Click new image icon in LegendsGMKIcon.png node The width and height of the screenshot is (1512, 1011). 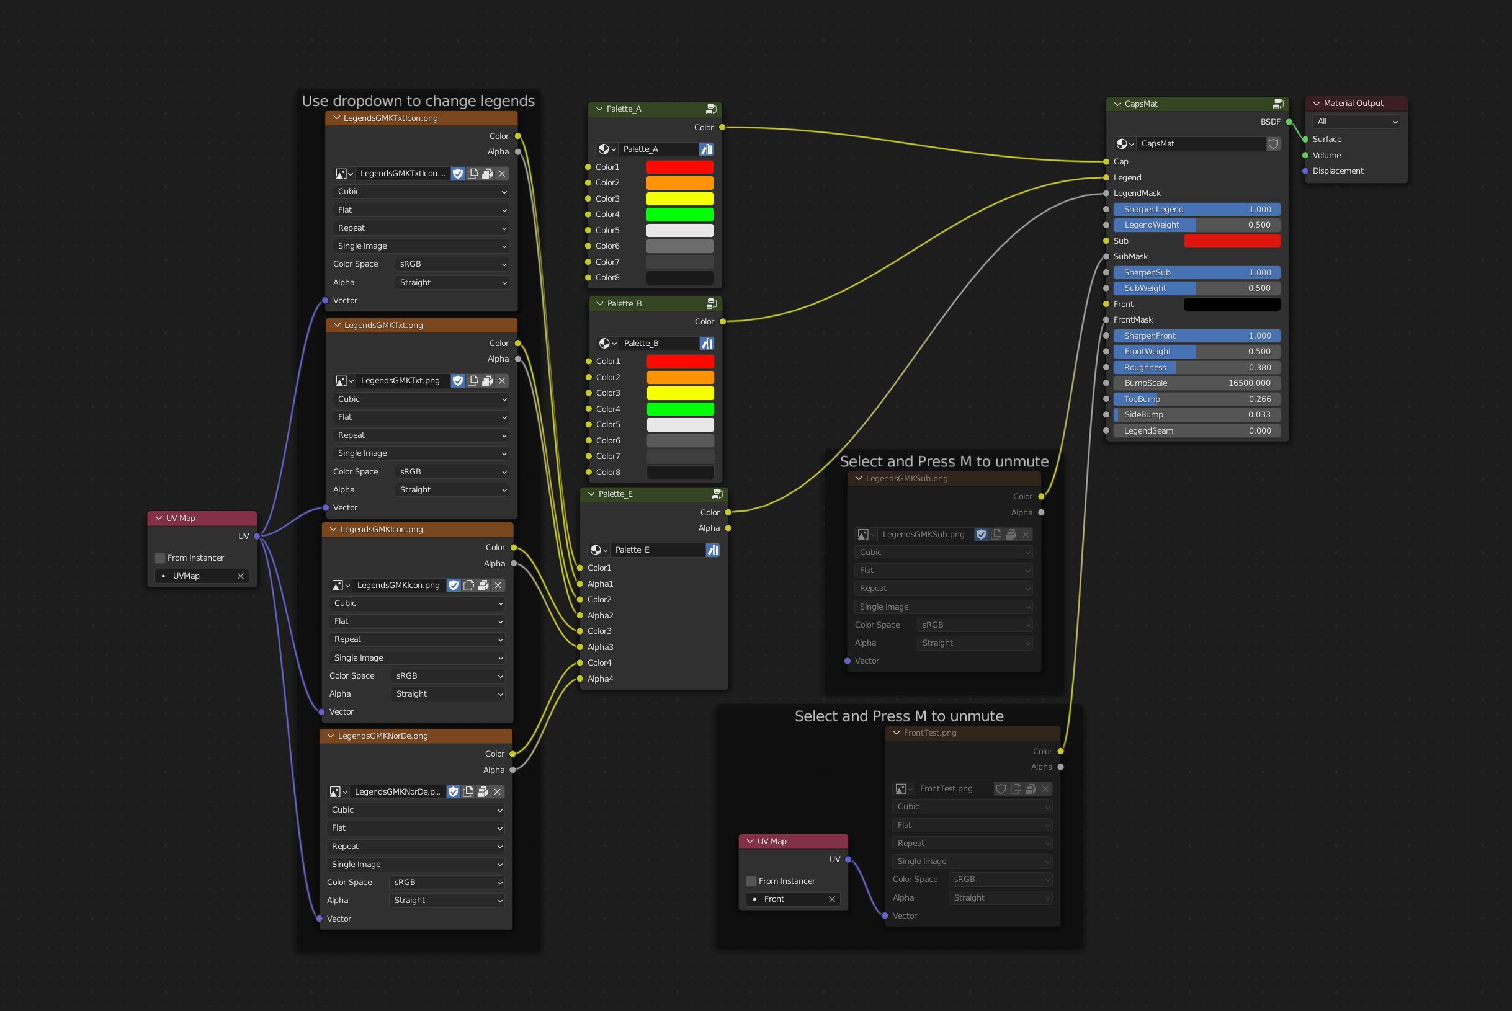[469, 586]
